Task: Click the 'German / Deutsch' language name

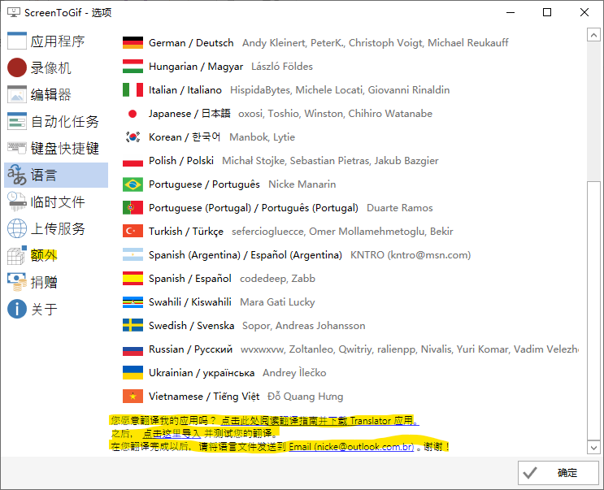Action: point(191,43)
